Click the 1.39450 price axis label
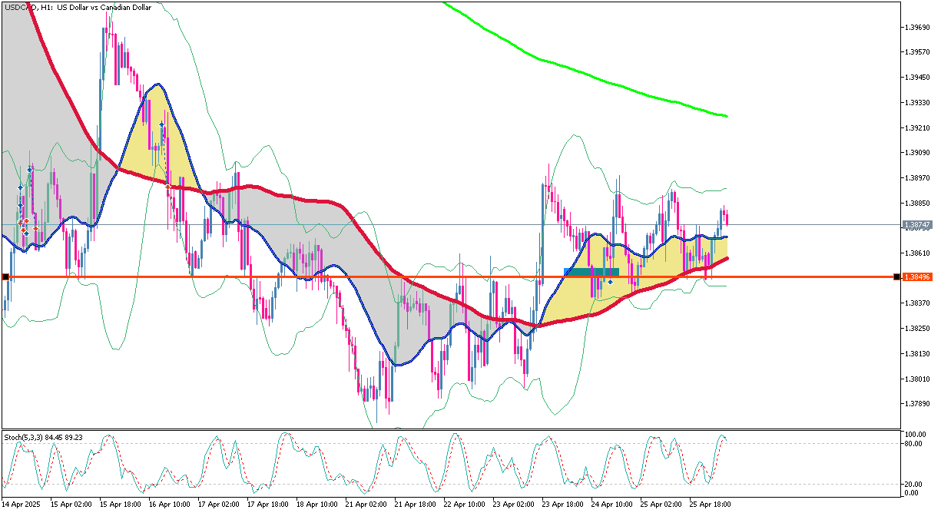The width and height of the screenshot is (941, 513). click(919, 78)
